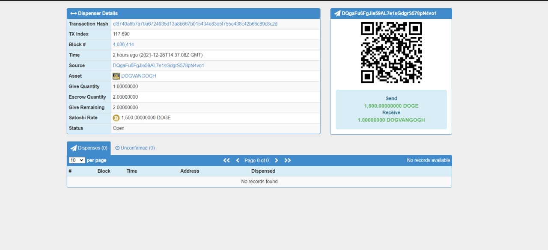Screen dimensions: 548x250
Task: Click the # column header
Action: [x=70, y=171]
